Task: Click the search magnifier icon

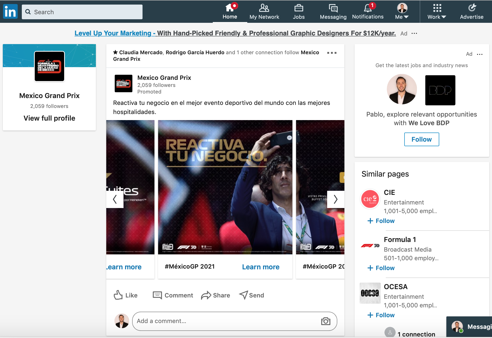Action: [28, 12]
